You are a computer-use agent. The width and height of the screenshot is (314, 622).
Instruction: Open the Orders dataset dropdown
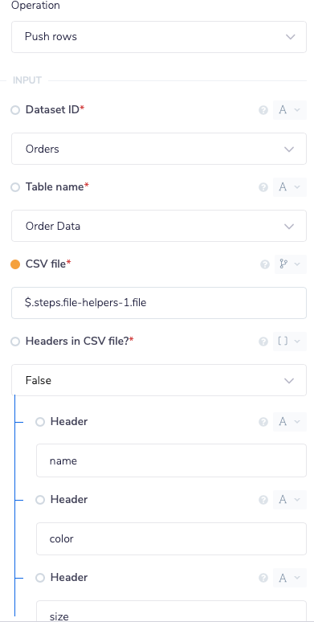tap(159, 149)
